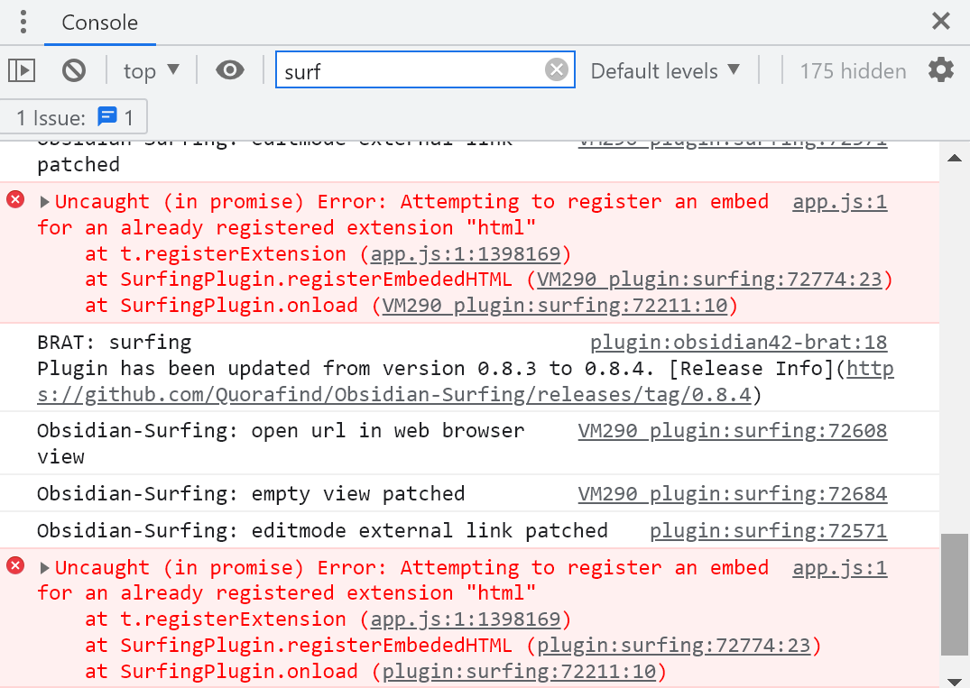The image size is (970, 688).
Task: Click 'Obsidian-Surfing: empty view patched' message
Action: [x=251, y=494]
